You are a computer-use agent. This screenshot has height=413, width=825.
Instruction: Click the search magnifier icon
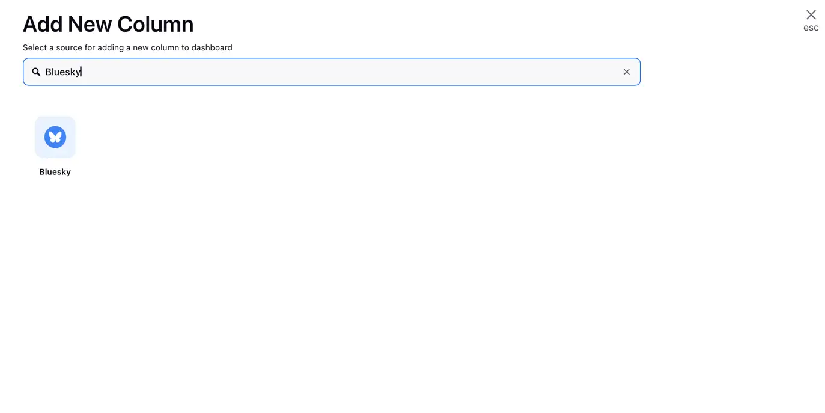(x=36, y=72)
